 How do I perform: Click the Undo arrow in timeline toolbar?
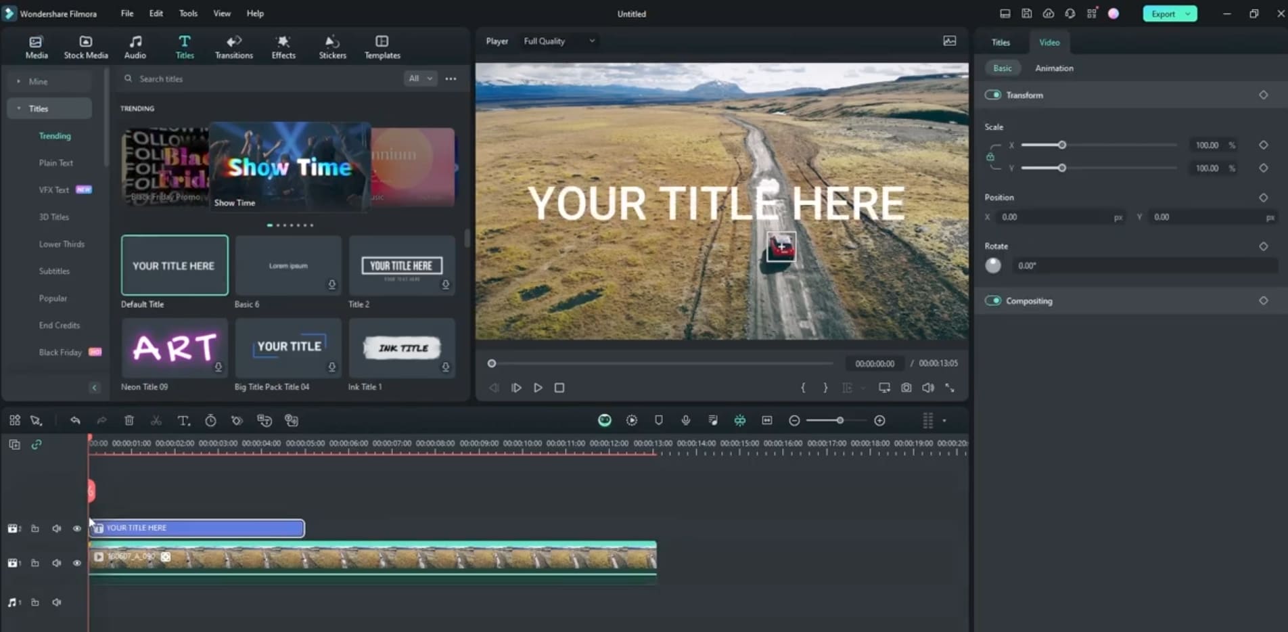coord(75,421)
